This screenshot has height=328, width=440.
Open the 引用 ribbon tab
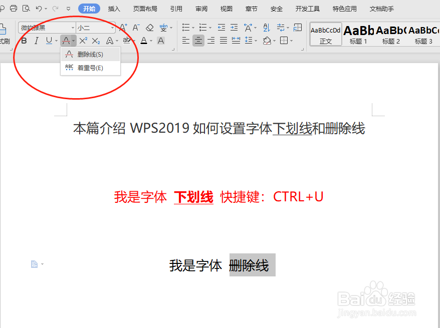(x=176, y=9)
